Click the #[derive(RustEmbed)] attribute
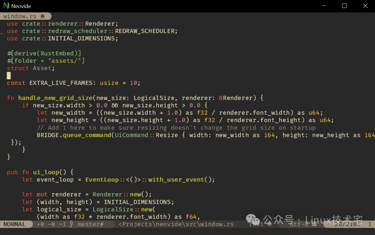This screenshot has height=235, width=375. [44, 53]
